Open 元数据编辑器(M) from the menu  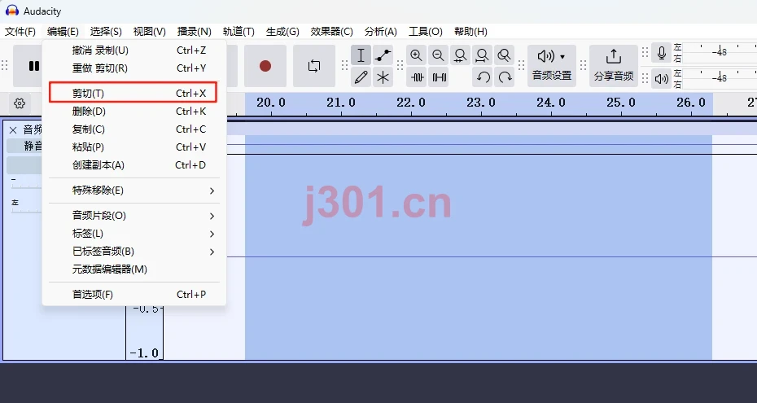point(134,269)
